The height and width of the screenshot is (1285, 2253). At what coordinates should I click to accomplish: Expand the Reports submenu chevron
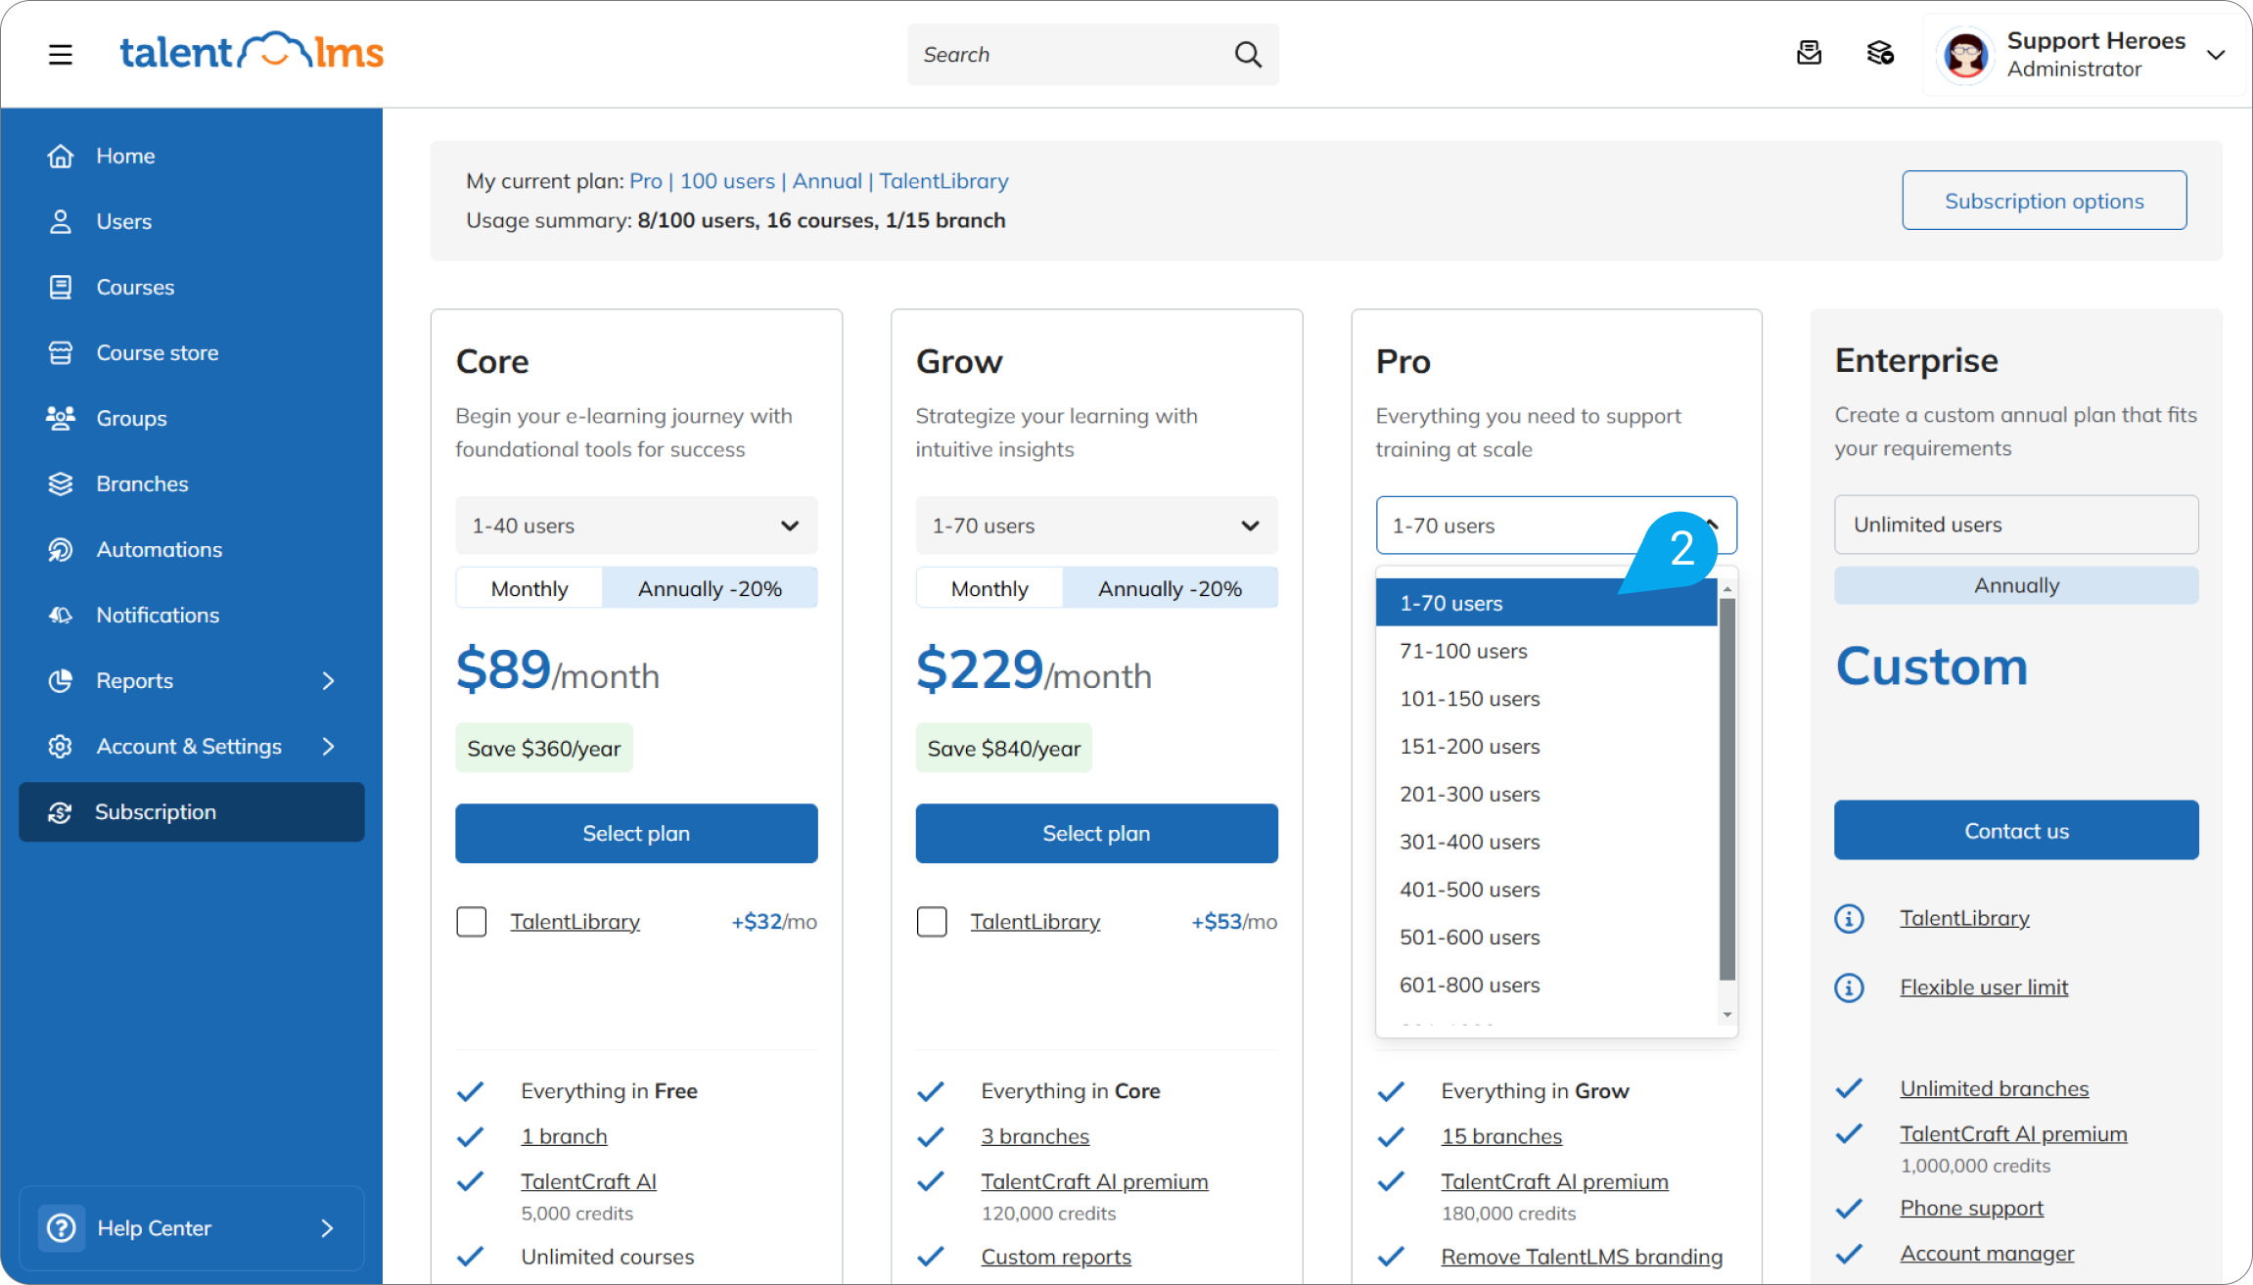[x=328, y=680]
